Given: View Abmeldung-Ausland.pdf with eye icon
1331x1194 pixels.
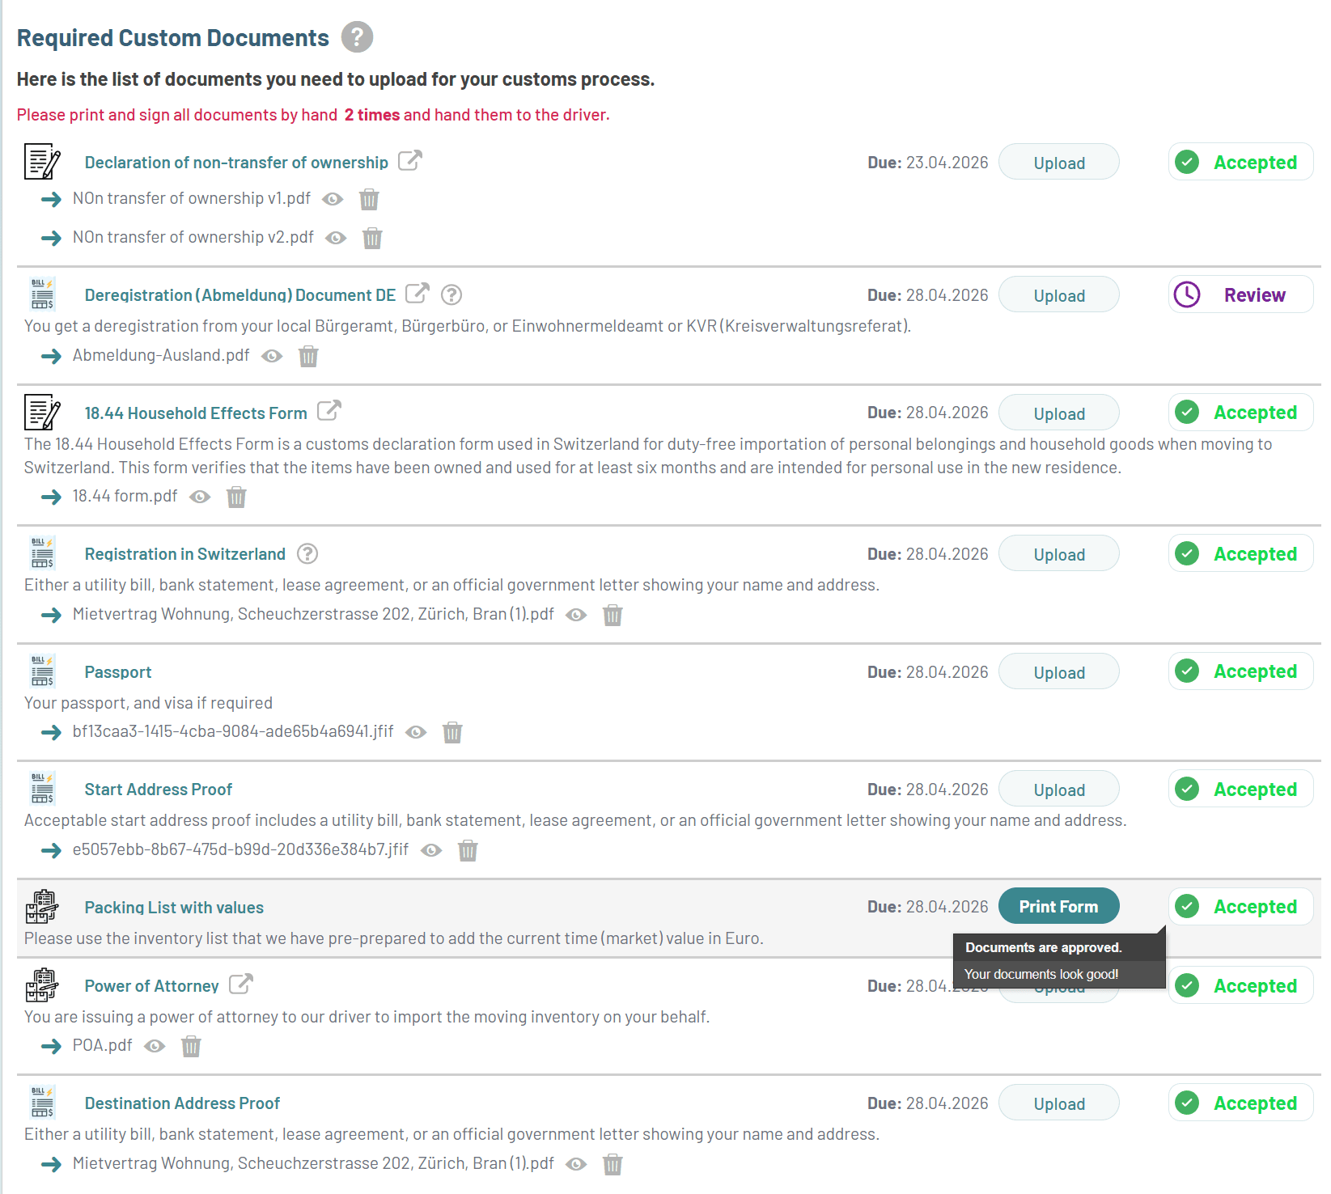Looking at the screenshot, I should [272, 356].
